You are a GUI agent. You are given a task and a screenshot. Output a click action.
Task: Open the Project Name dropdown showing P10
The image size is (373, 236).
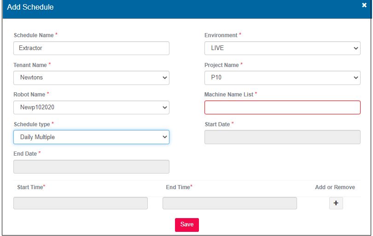coord(282,78)
